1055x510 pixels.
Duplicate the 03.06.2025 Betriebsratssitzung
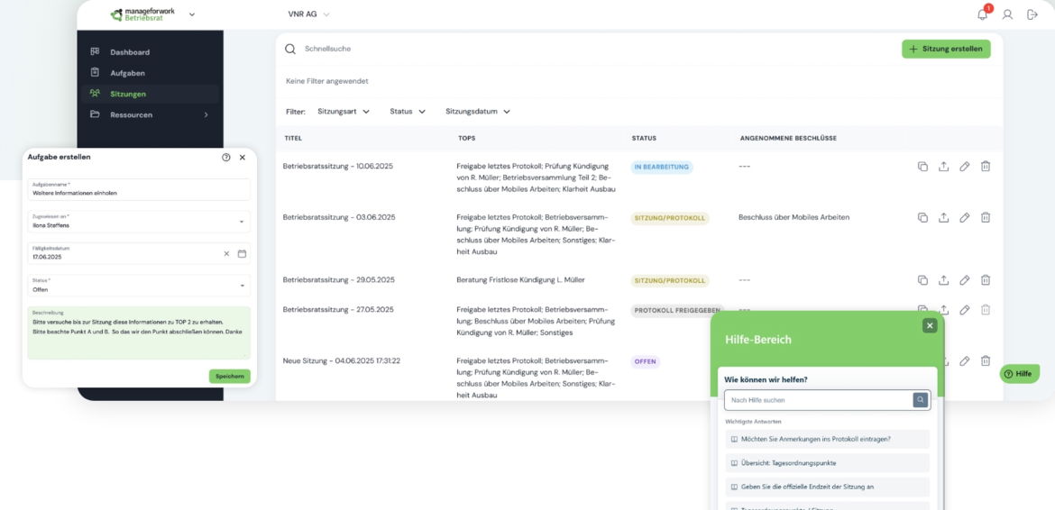pos(922,218)
